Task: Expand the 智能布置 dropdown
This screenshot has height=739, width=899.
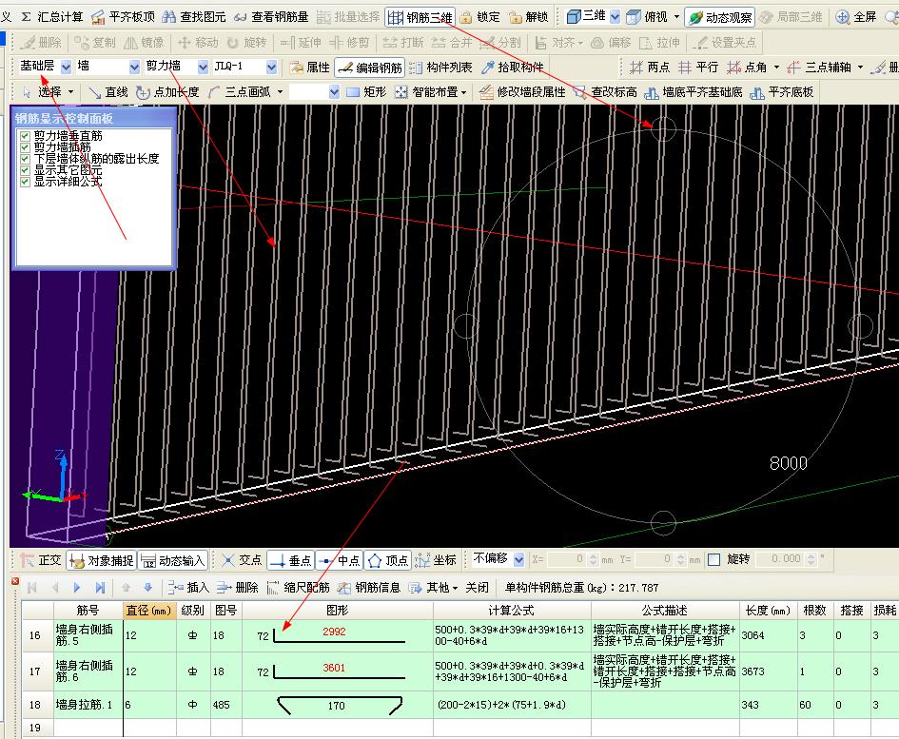Action: 463,92
